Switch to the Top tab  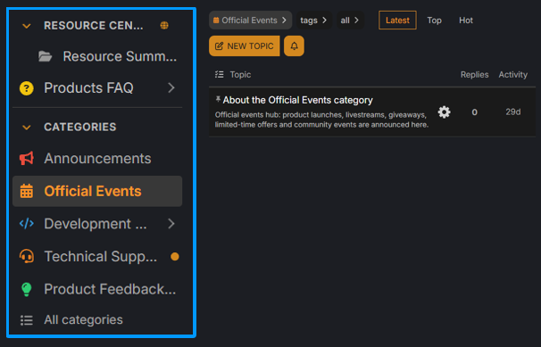click(435, 21)
